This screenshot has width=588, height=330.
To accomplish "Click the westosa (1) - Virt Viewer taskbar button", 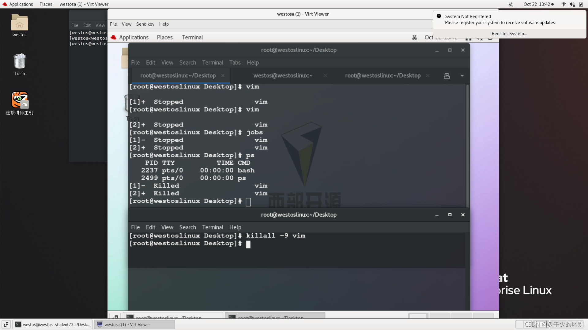I will point(135,324).
